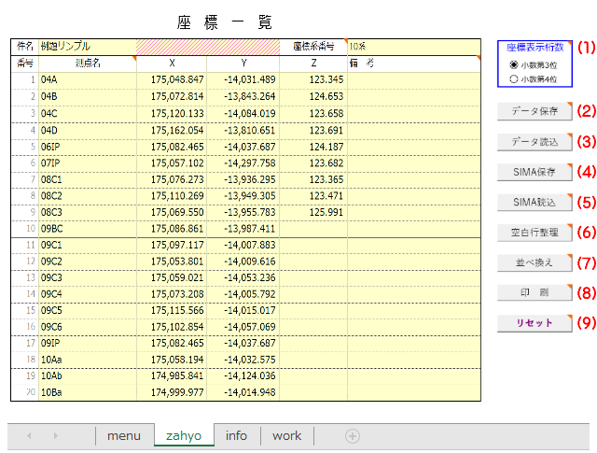This screenshot has height=453, width=597.
Task: Open the work sheet tab
Action: click(287, 435)
